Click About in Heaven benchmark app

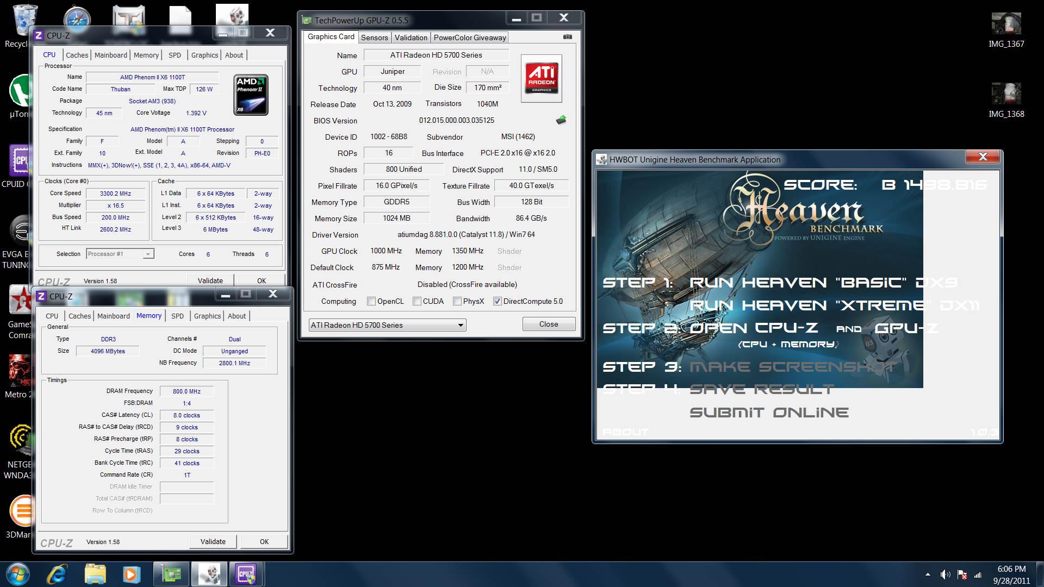coord(625,432)
